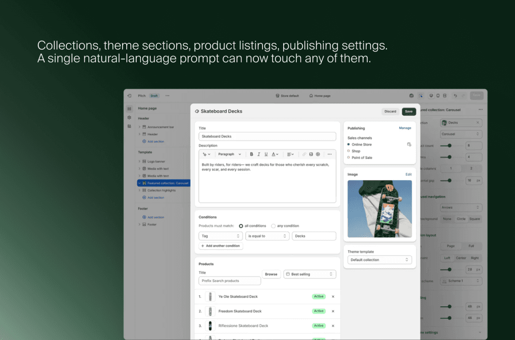Image resolution: width=515 pixels, height=340 pixels.
Task: Toggle italic formatting in description editor
Action: (259, 154)
